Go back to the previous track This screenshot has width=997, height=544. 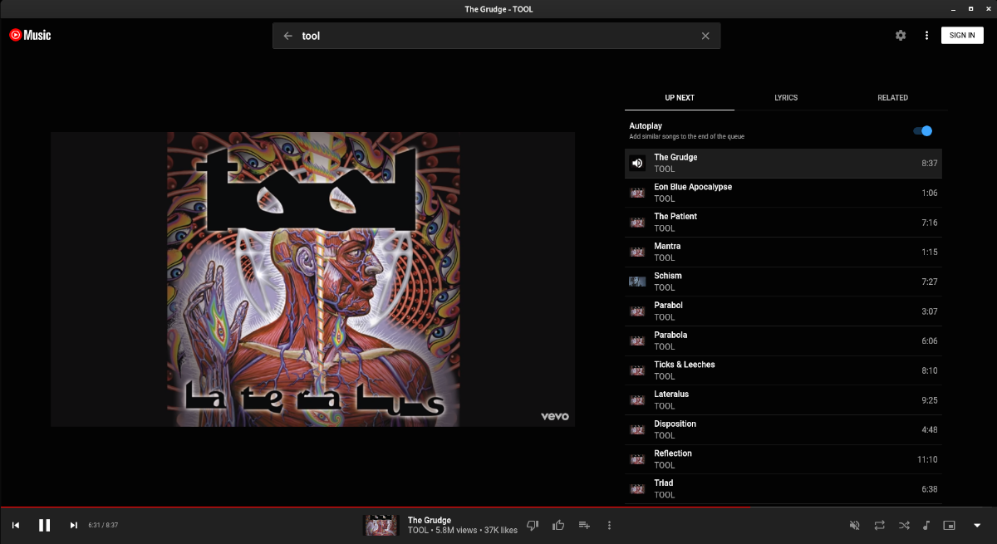click(x=15, y=525)
